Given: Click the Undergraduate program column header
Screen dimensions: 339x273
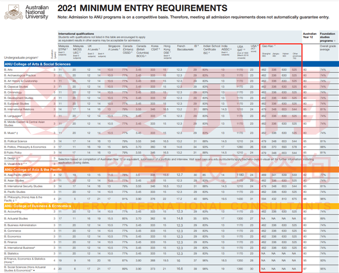Looking at the screenshot, I should pos(21,58).
